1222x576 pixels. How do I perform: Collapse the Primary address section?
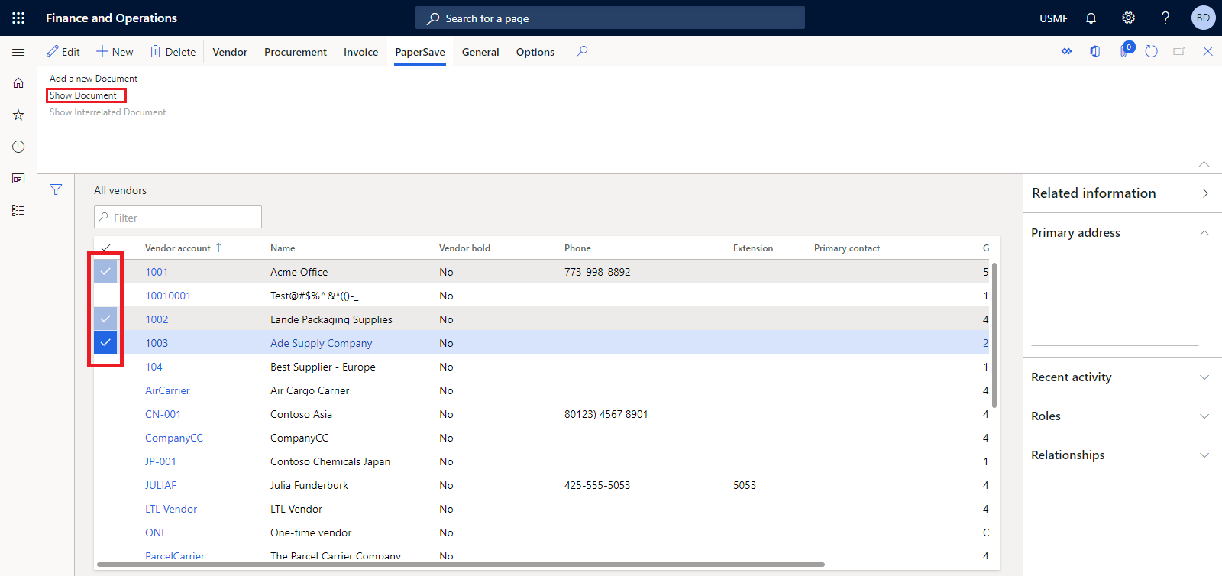coord(1204,233)
